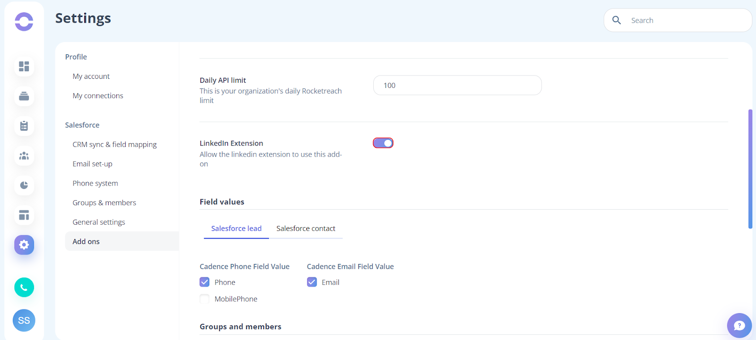Open Email set-up settings
Viewport: 756px width, 340px height.
[x=93, y=164]
